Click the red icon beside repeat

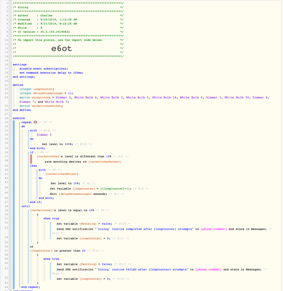(x=35, y=122)
